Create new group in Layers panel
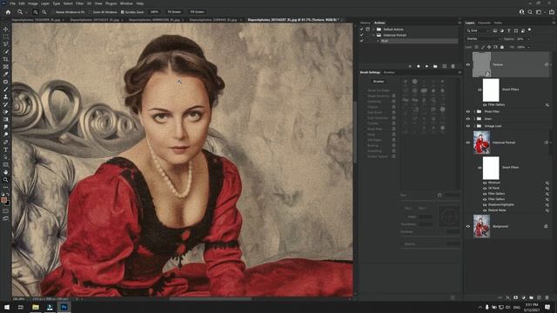557x313 pixels. click(531, 297)
